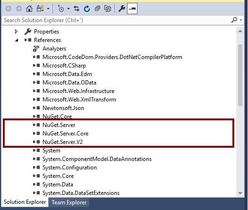Click the References node icon
248x210 pixels.
(x=28, y=40)
